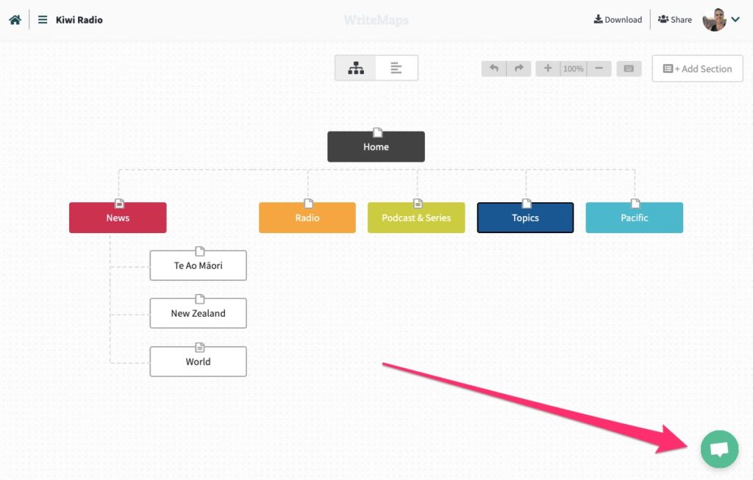Viewport: 753px width, 480px height.
Task: Add a new section
Action: click(697, 68)
